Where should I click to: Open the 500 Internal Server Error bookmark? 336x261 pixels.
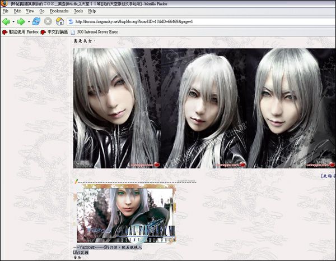94,32
